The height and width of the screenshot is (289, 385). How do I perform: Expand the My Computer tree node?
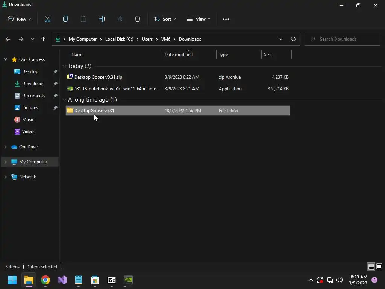pos(5,162)
